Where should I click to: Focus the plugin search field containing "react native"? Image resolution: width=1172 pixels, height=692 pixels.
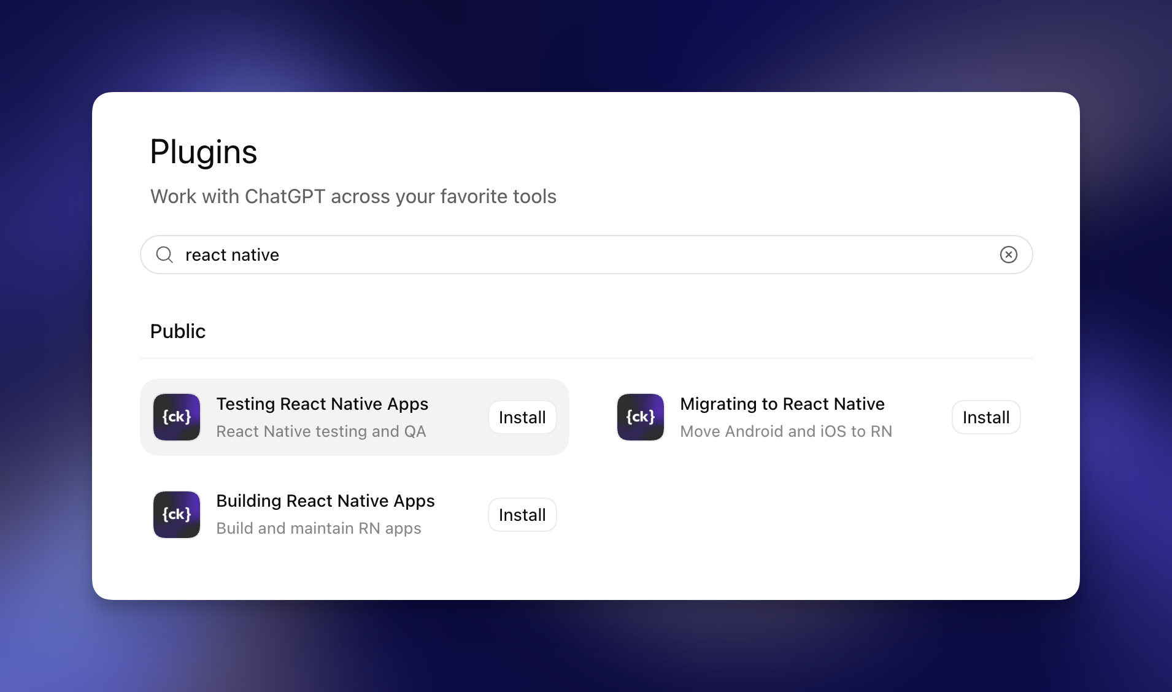[586, 255]
